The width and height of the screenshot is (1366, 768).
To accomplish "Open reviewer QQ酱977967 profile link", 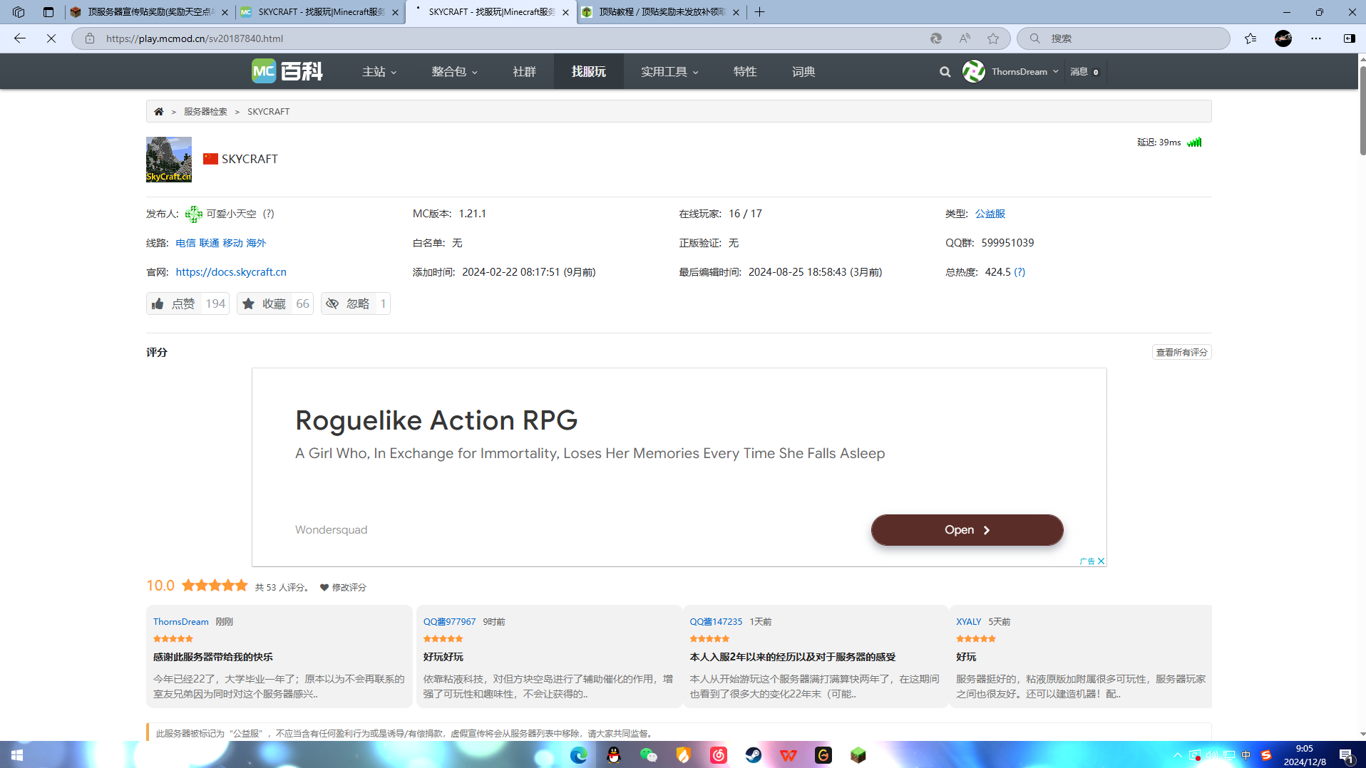I will pos(449,622).
